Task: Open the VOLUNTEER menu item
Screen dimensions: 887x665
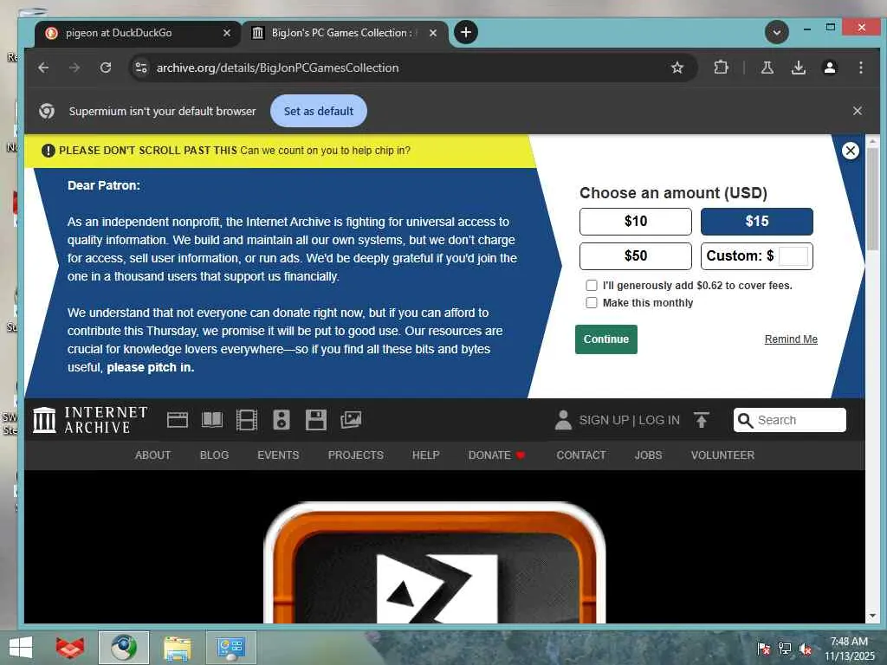Action: coord(722,455)
